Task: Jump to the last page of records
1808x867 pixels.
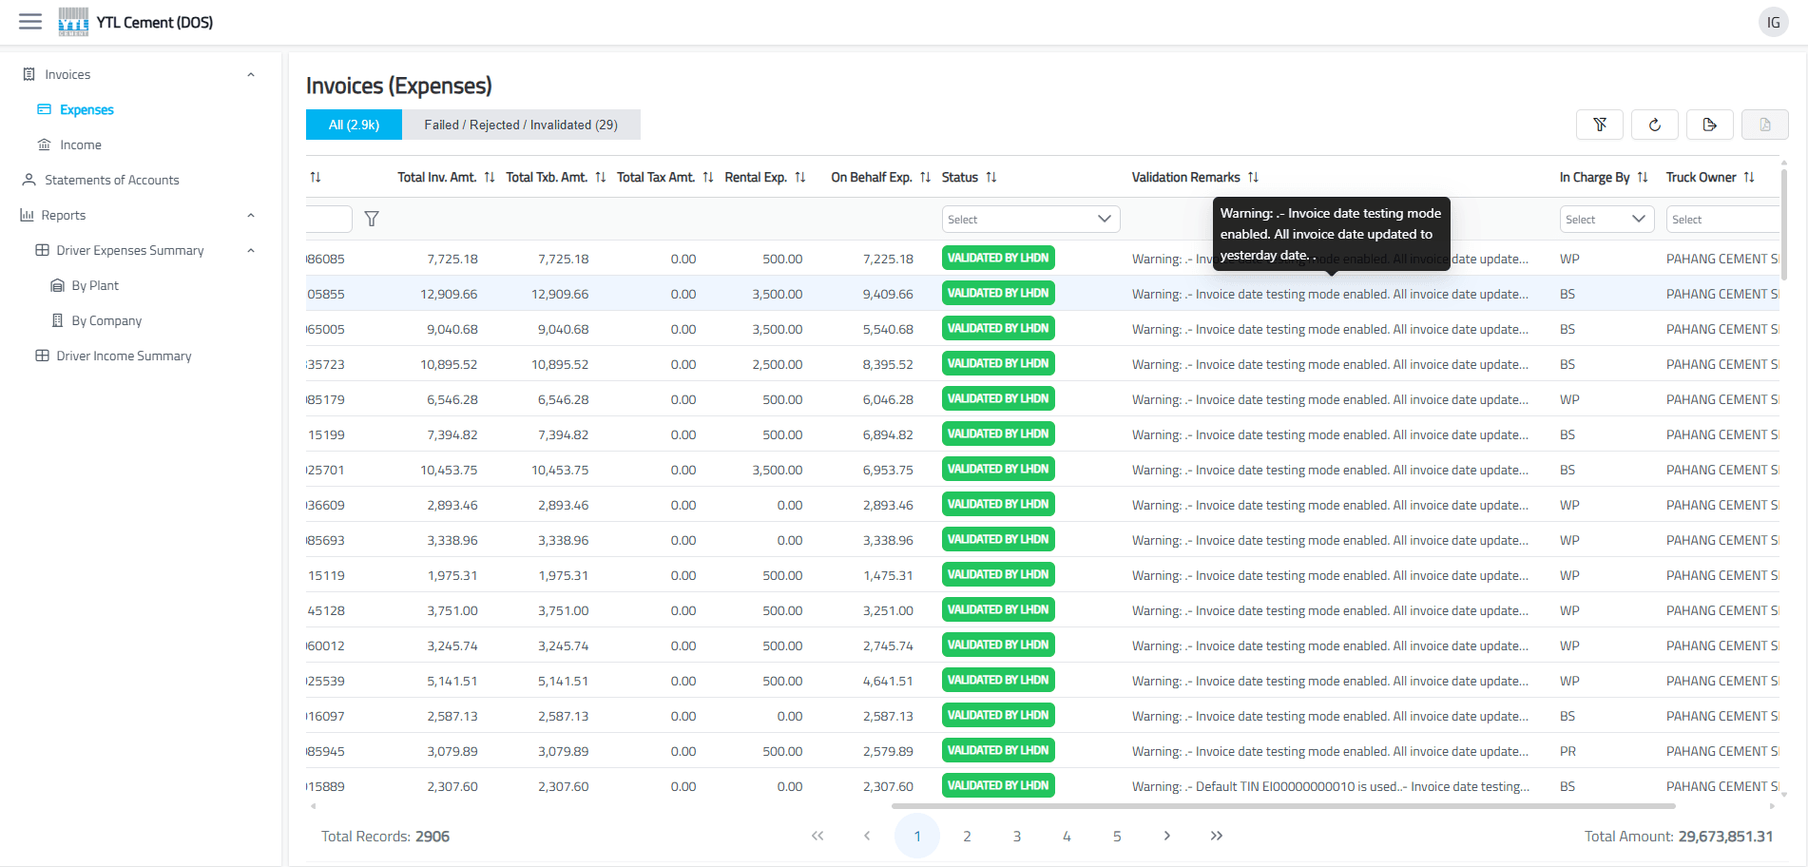Action: click(1217, 837)
